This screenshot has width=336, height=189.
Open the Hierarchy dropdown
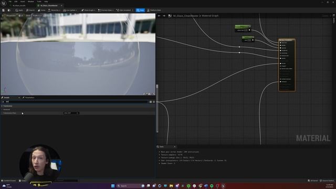[54, 10]
